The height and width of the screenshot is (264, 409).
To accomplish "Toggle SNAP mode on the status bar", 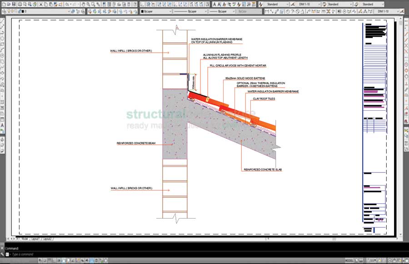I will coord(40,259).
